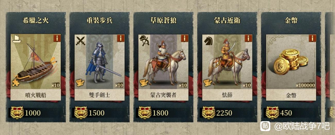335x135 pixels.
Task: Open info for 噴火戰船 fire ship card
Action: [57, 38]
